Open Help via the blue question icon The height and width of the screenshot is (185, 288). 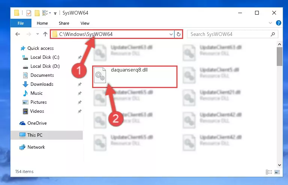[278, 23]
